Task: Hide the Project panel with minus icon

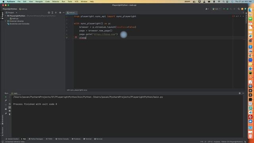Action: 63,13
